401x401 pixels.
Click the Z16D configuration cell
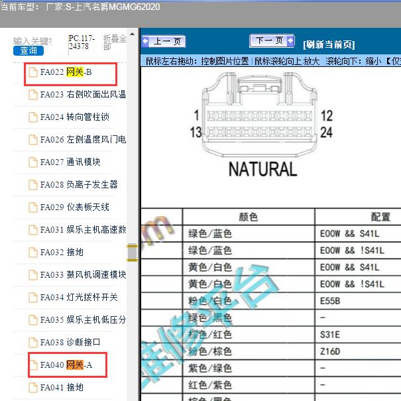358,351
